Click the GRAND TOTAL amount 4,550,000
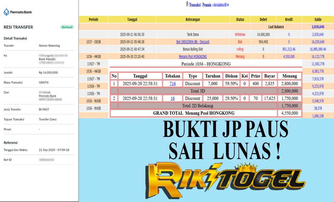 (x=290, y=113)
